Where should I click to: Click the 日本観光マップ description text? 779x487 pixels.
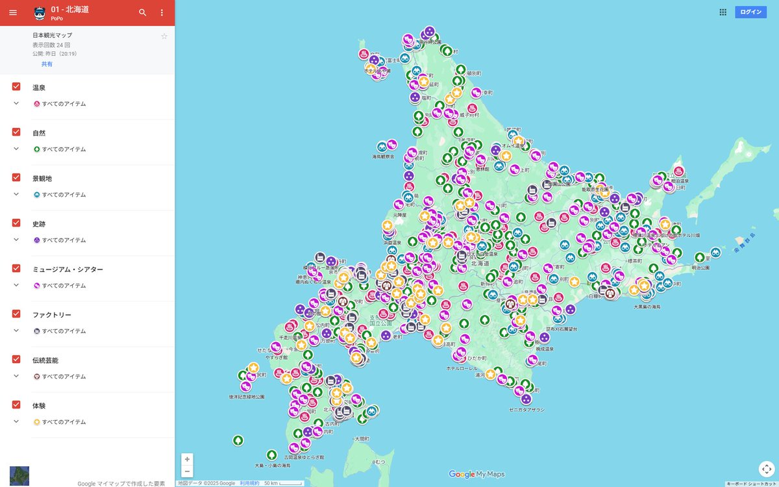coord(52,35)
